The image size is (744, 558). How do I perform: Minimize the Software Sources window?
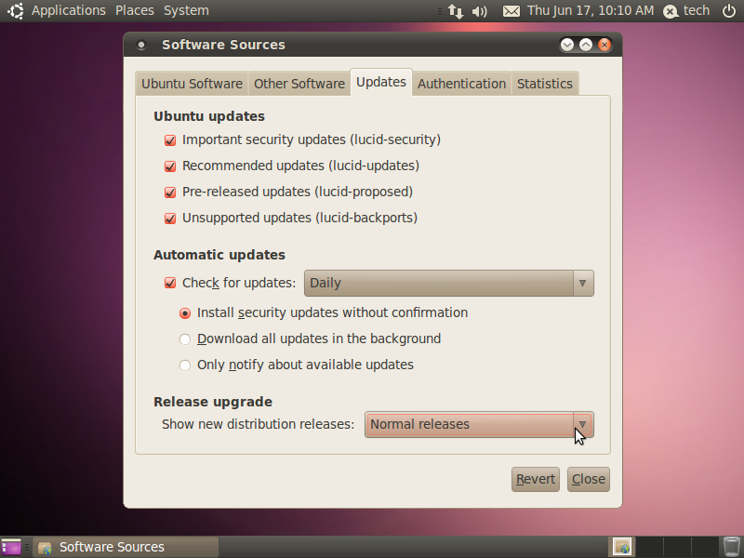point(567,45)
